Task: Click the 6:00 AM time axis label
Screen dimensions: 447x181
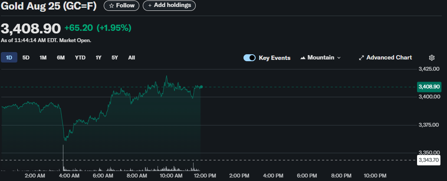Action: click(x=103, y=176)
